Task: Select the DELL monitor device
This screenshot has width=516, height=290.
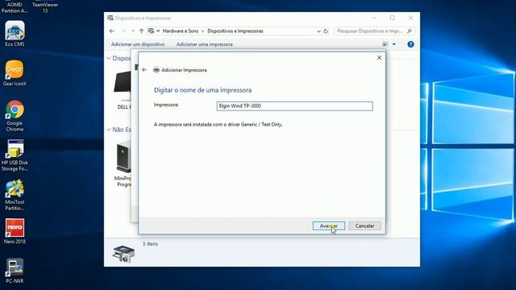Action: (123, 90)
